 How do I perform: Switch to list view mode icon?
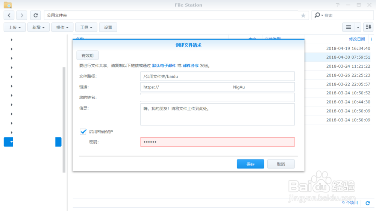pos(349,27)
